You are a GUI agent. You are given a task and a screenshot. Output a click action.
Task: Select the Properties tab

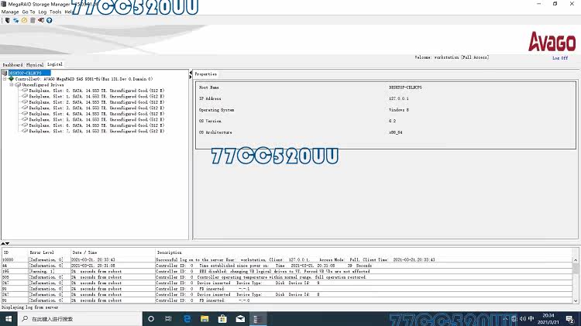coord(205,74)
